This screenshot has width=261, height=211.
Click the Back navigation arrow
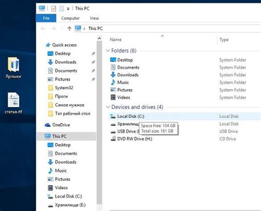point(43,29)
